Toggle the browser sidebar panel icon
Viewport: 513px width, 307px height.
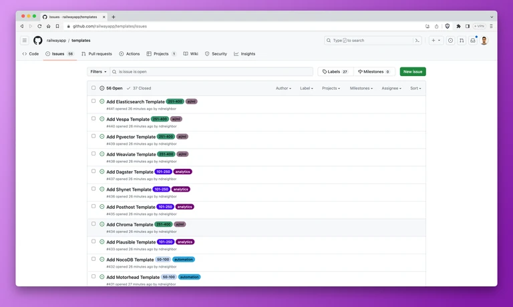pos(467,26)
